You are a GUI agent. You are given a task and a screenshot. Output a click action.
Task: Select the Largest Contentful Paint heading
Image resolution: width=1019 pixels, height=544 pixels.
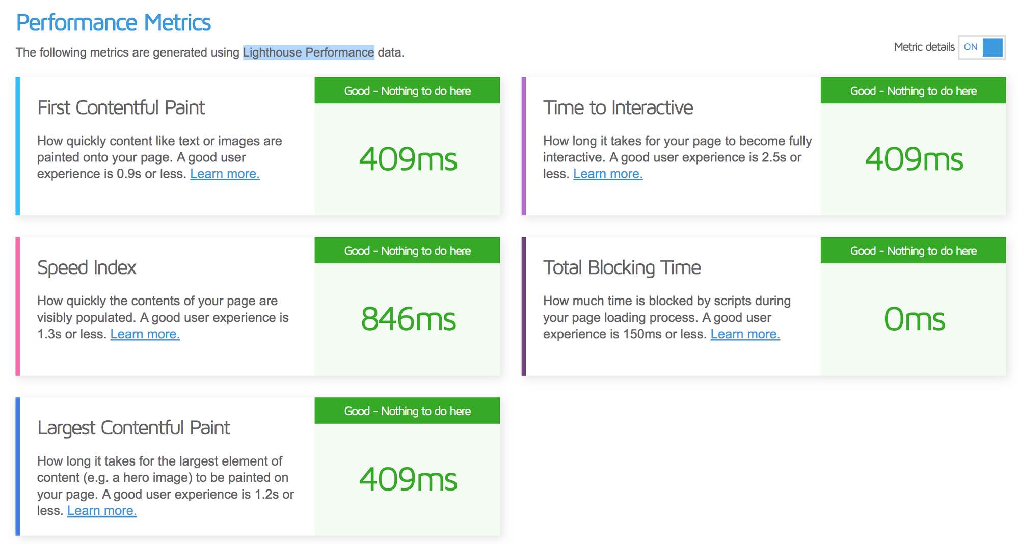pos(133,428)
